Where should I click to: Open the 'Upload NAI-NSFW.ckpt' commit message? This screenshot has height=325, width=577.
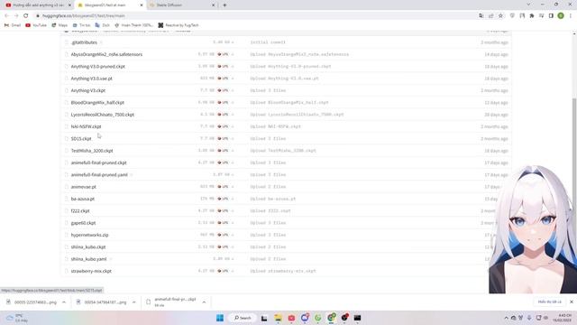[x=275, y=126]
